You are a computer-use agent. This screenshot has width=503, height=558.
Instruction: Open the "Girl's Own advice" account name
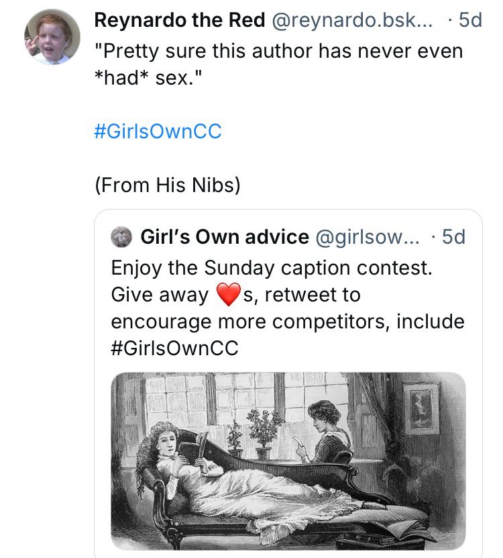click(x=225, y=237)
